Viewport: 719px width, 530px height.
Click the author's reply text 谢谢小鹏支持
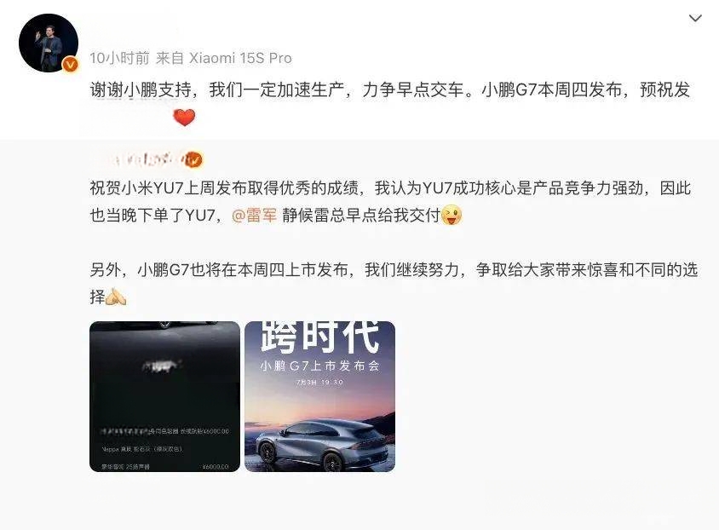point(141,89)
